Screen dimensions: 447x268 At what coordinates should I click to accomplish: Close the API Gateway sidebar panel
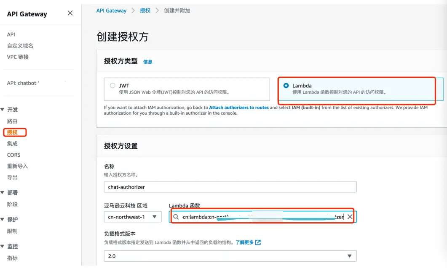pos(70,13)
